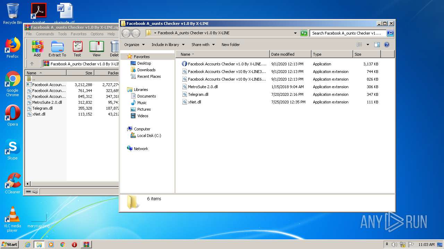The width and height of the screenshot is (444, 249).
Task: Select Telegram.dll in the WinRAR file list
Action: point(42,108)
